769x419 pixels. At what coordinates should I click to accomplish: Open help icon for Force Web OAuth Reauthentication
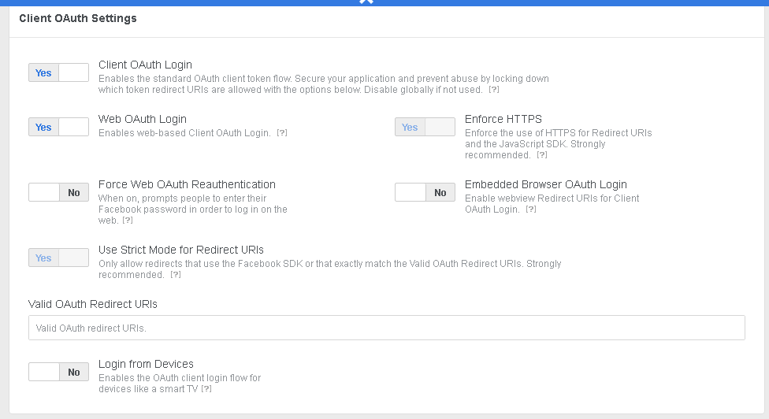tap(128, 221)
